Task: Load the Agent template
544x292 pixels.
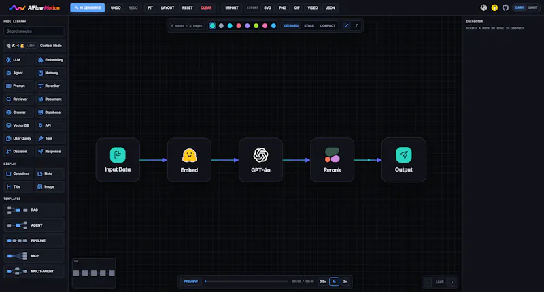Action: 34,225
